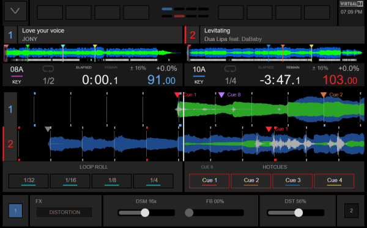Select orange Cue 2 marker on waveform

[x=324, y=95]
